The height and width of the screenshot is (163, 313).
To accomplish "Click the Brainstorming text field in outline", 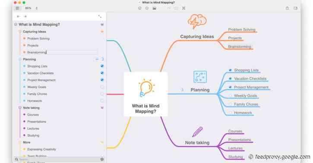I will pos(62,52).
